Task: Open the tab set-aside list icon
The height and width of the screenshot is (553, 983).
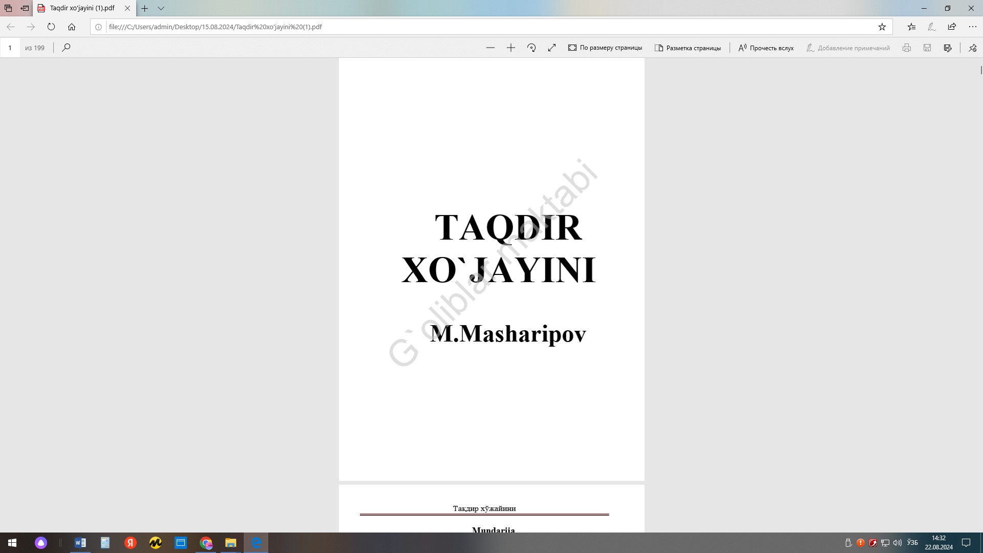Action: point(8,8)
